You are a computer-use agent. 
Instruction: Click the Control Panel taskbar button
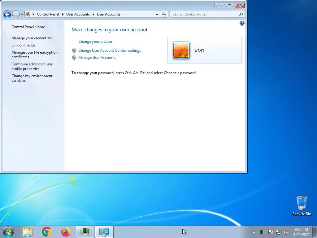(x=104, y=232)
